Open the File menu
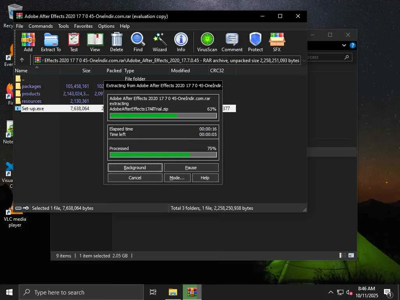Image resolution: width=400 pixels, height=300 pixels. click(20, 26)
